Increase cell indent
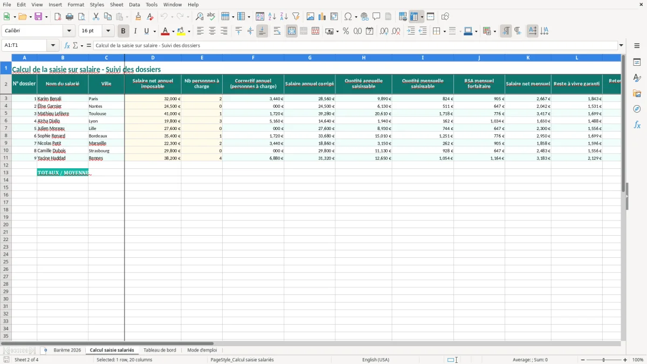The height and width of the screenshot is (364, 647). (x=411, y=31)
